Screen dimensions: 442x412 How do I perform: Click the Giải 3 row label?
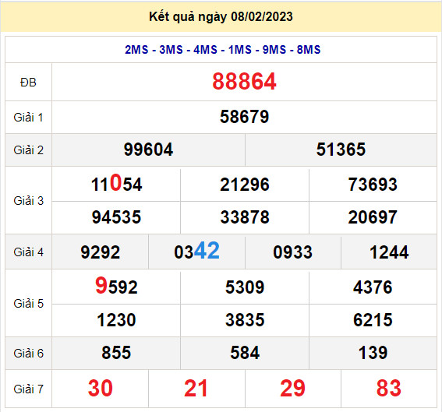point(29,201)
